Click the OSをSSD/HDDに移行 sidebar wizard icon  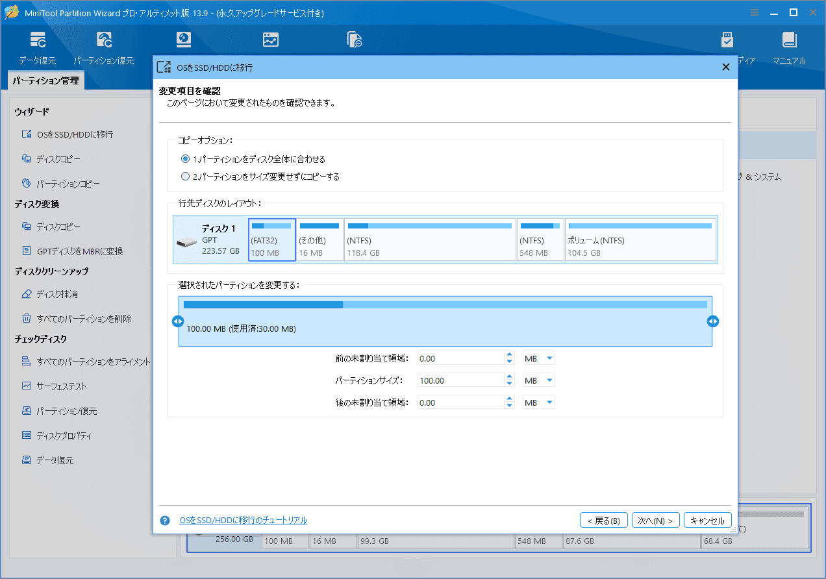(x=27, y=134)
